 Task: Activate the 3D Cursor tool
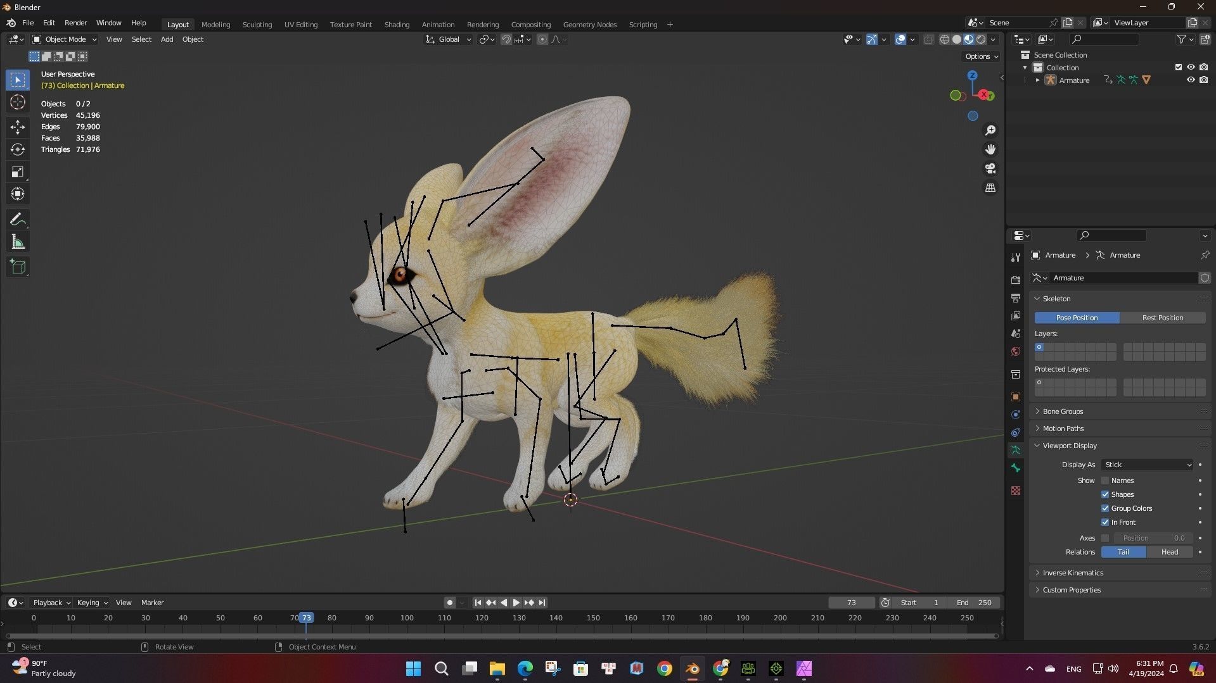coord(18,103)
